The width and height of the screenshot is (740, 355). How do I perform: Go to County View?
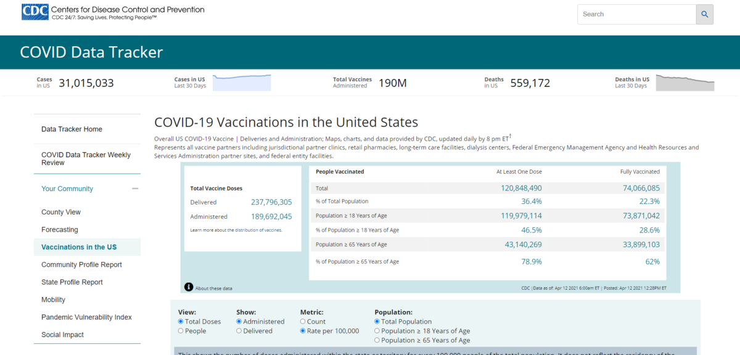click(x=61, y=212)
